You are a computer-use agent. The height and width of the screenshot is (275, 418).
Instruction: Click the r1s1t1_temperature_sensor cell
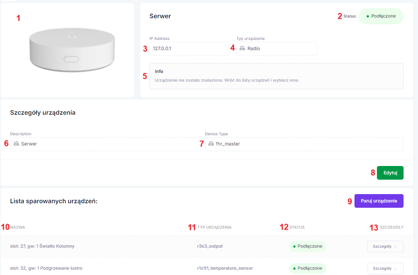(225, 268)
